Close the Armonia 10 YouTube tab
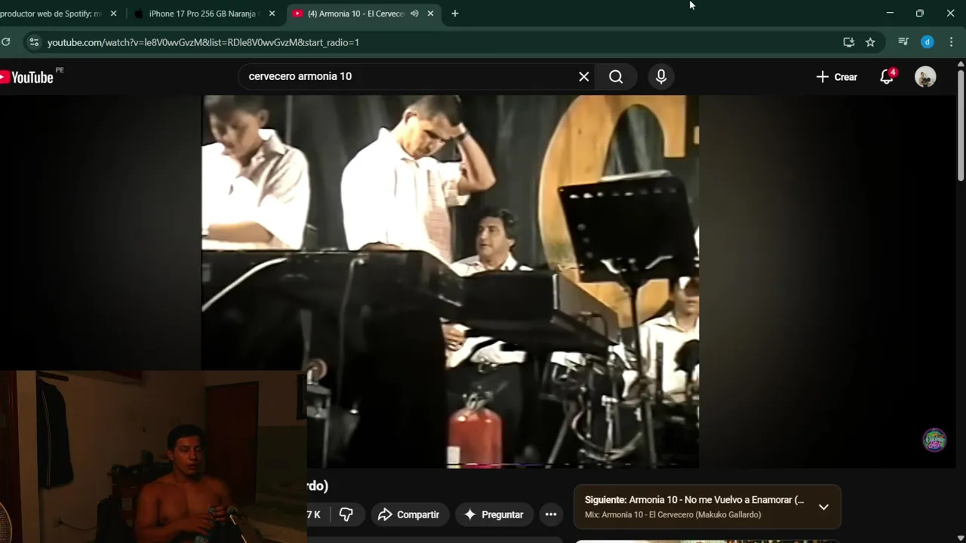This screenshot has width=966, height=543. (430, 14)
